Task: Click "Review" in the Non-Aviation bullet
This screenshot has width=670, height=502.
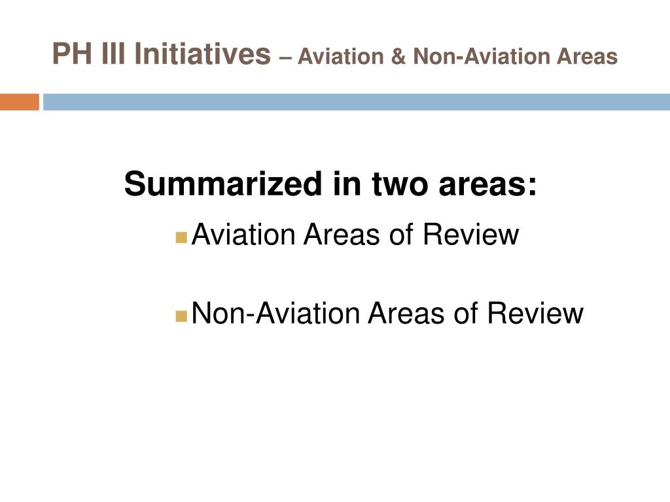Action: [x=535, y=313]
